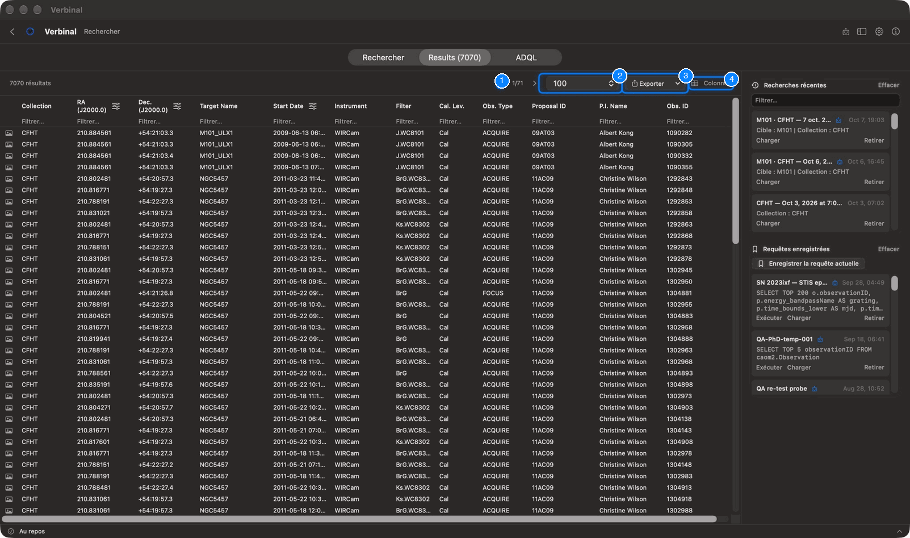This screenshot has height=538, width=910.
Task: Open RA (J2000.0) column filter sliders icon
Action: coord(116,106)
